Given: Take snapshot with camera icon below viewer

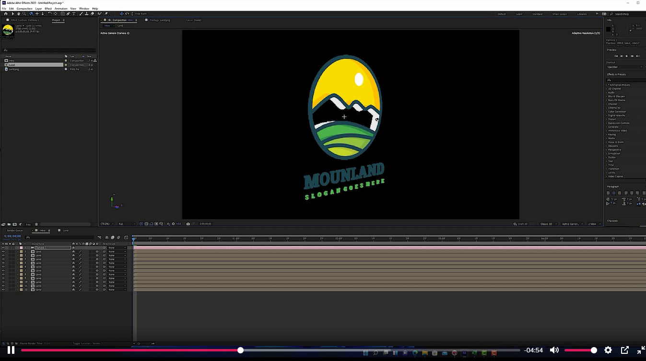Looking at the screenshot, I should 188,224.
